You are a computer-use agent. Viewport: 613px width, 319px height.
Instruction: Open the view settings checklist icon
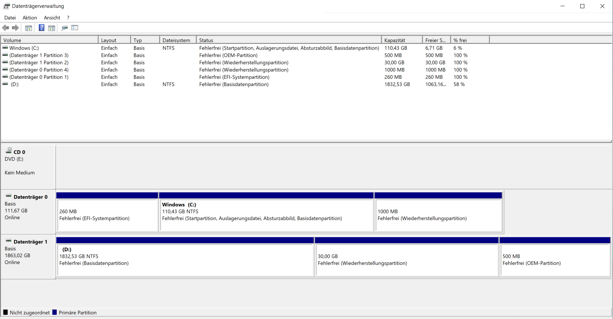pyautogui.click(x=75, y=28)
